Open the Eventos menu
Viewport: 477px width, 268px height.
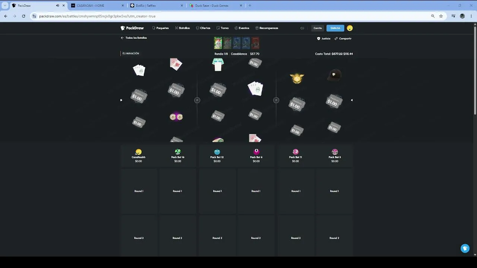242,28
